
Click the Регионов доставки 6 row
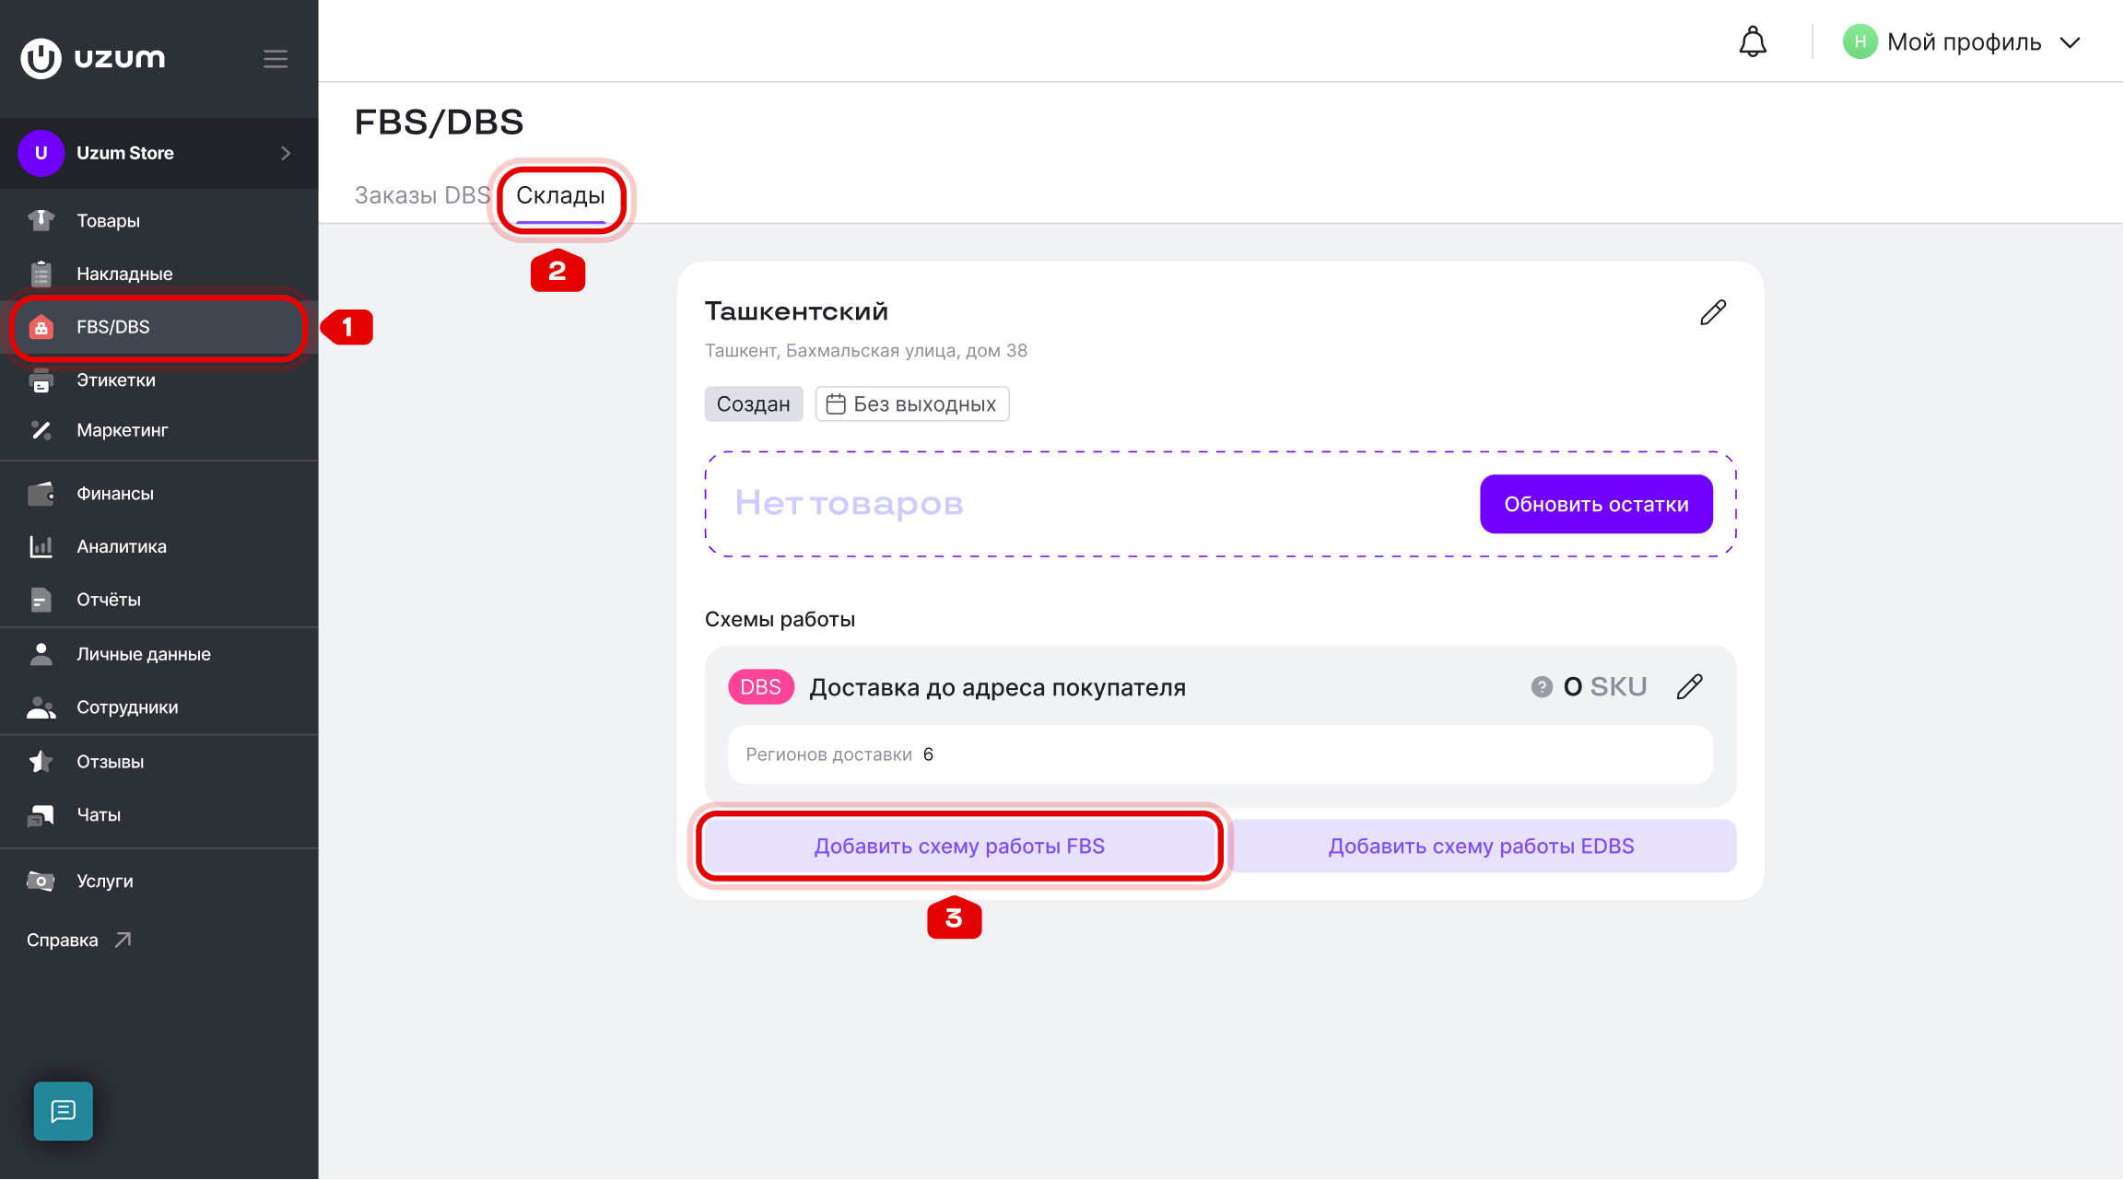point(1220,754)
